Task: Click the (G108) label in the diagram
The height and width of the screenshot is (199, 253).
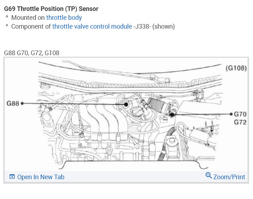Action: coord(236,68)
